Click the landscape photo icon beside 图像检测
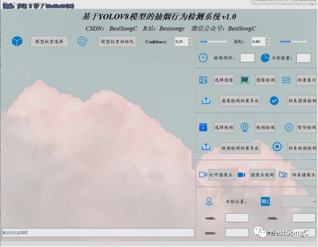318x247 pixels. (x=245, y=80)
